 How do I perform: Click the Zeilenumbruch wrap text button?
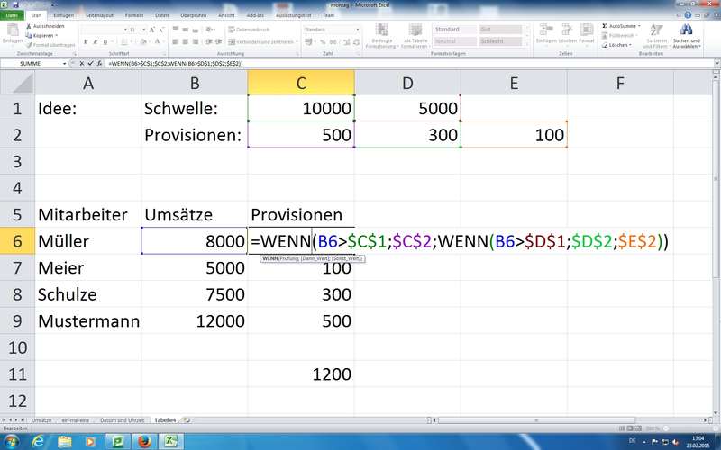(249, 30)
